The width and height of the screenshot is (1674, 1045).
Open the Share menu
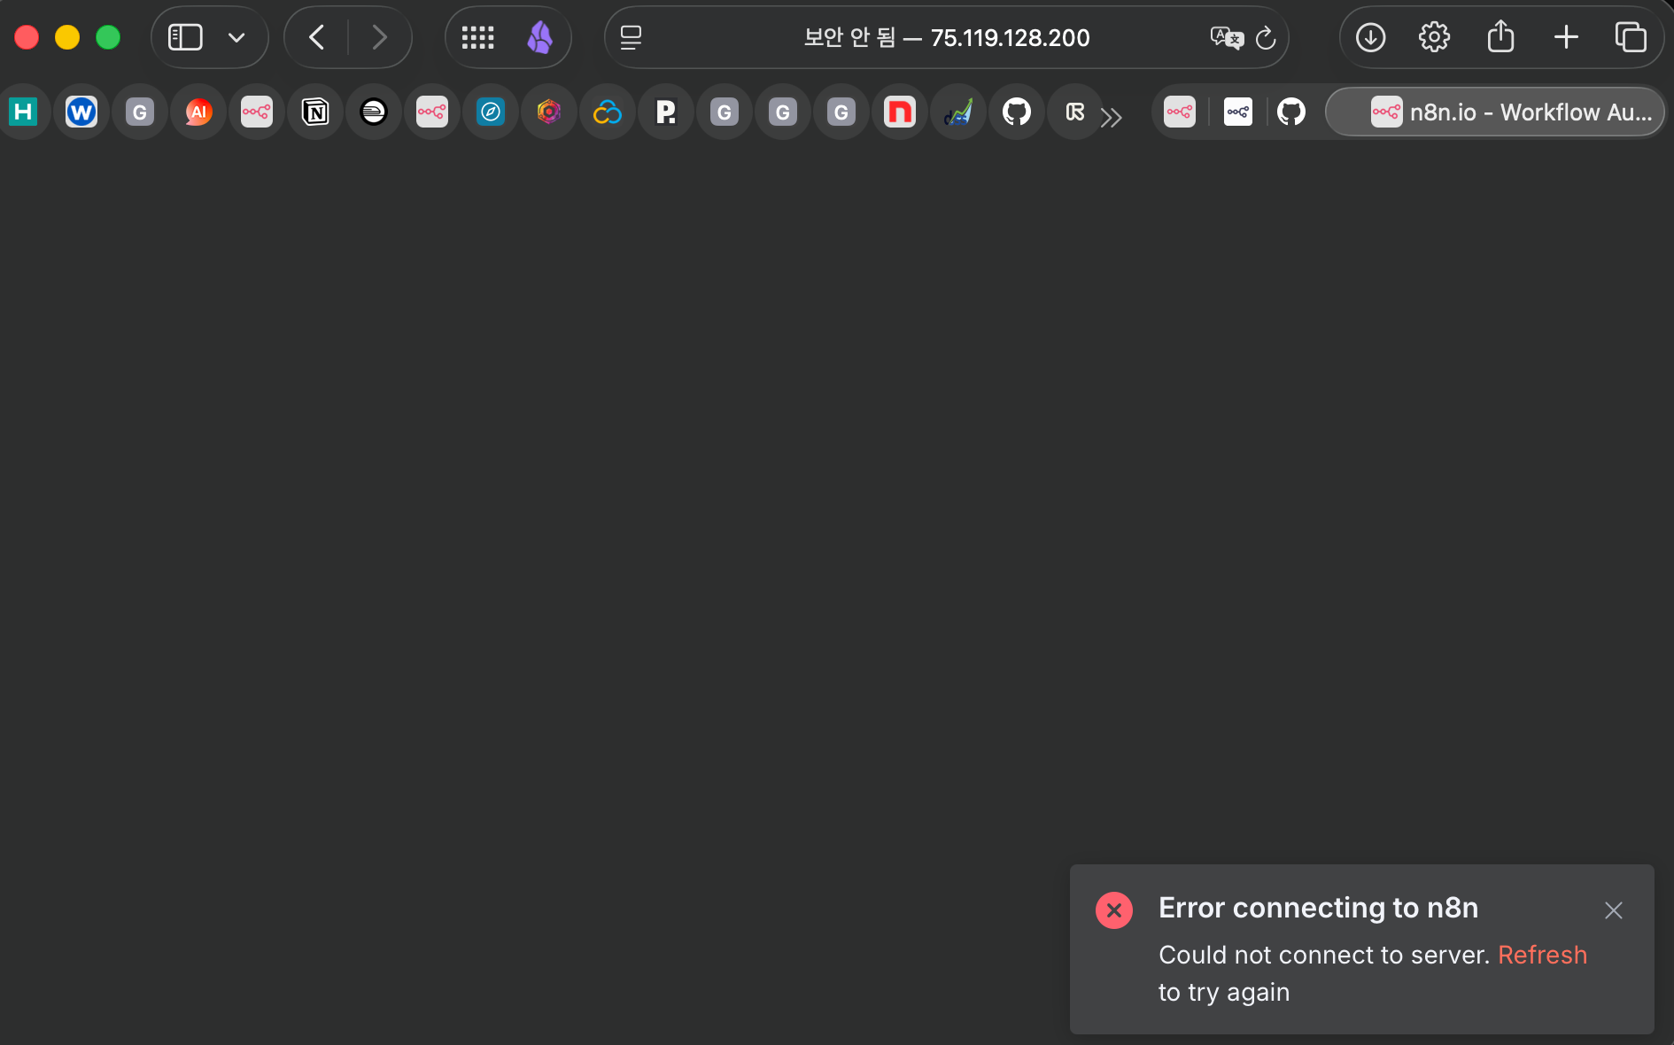1500,37
